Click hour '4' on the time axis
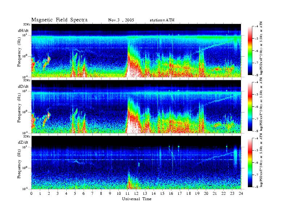 [66, 194]
